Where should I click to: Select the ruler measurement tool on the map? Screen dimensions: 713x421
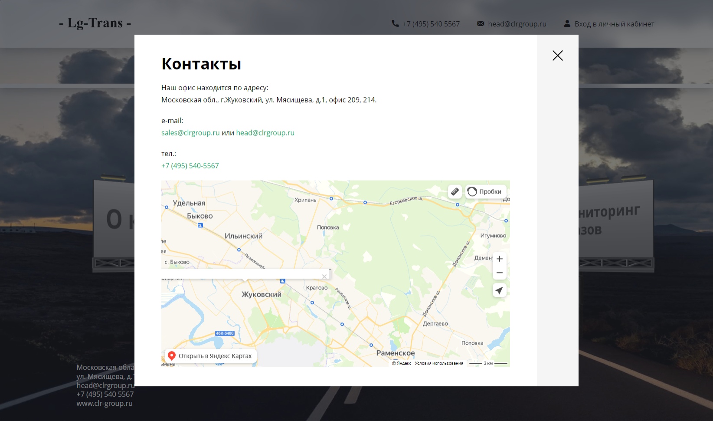pyautogui.click(x=455, y=191)
